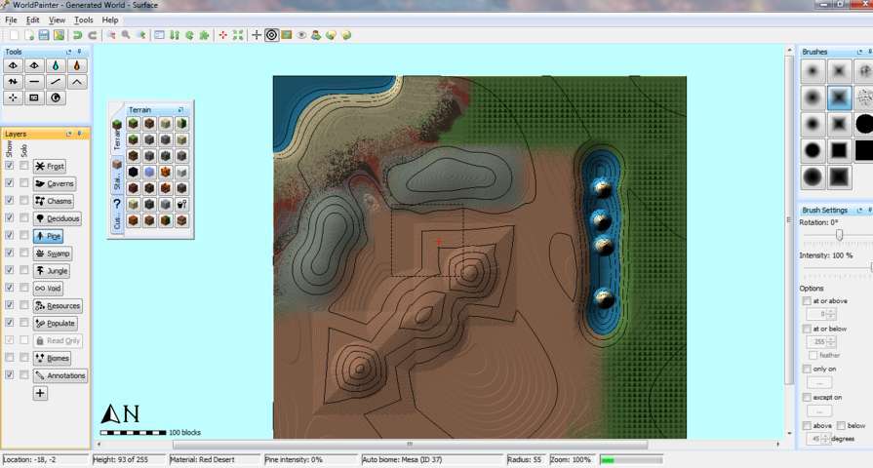The height and width of the screenshot is (468, 873).
Task: Toggle Solo checkbox for Chasms layer
Action: (x=23, y=201)
